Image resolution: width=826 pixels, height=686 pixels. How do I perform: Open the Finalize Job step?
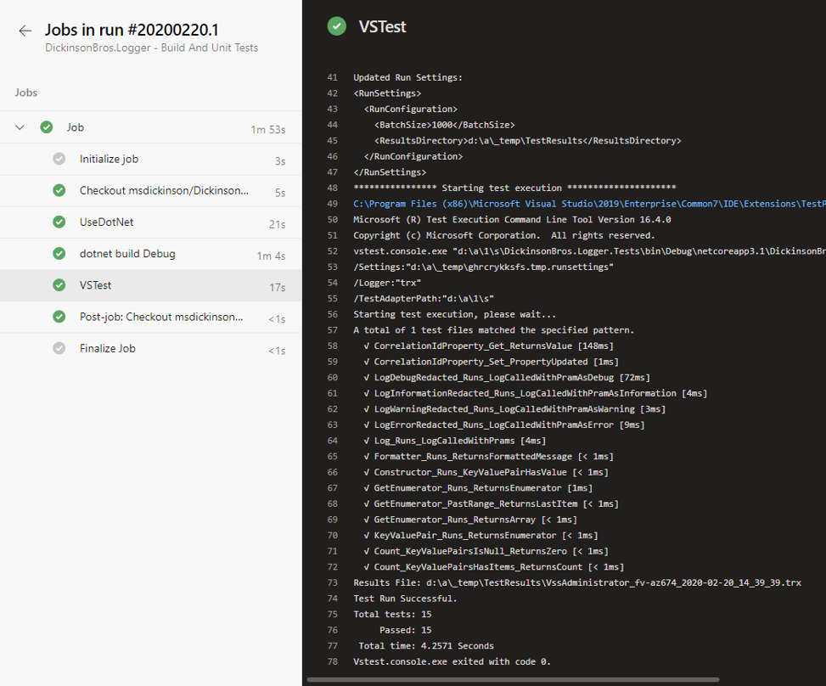pos(150,349)
